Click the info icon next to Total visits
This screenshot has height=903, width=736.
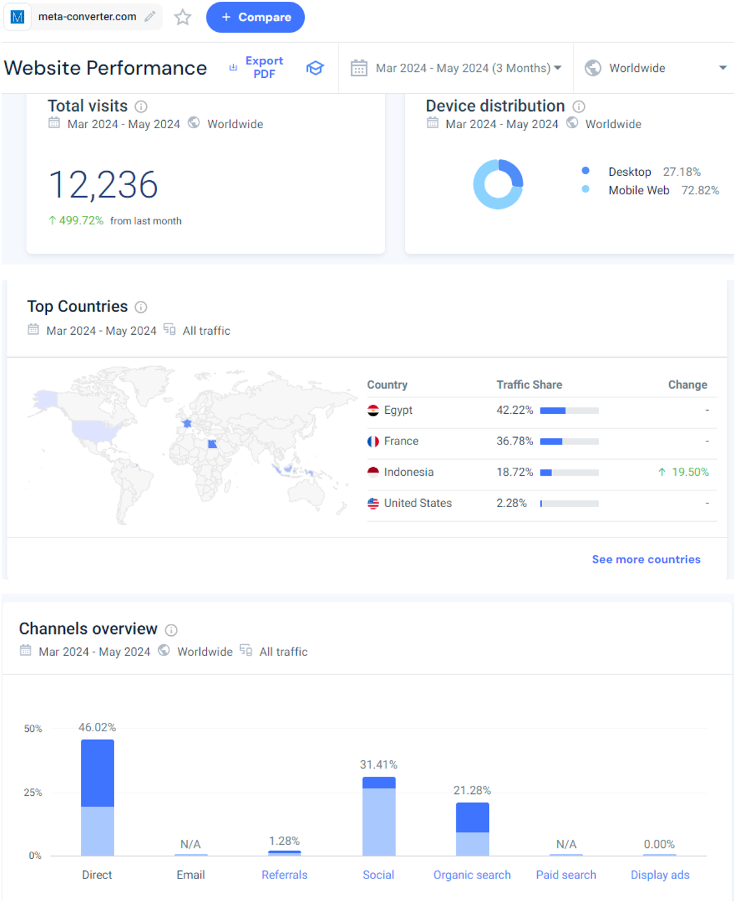[141, 107]
